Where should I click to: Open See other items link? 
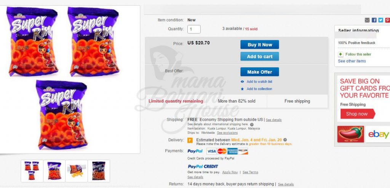pos(352,61)
